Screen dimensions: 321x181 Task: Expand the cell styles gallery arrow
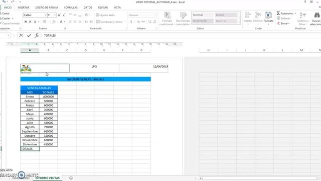(239, 22)
